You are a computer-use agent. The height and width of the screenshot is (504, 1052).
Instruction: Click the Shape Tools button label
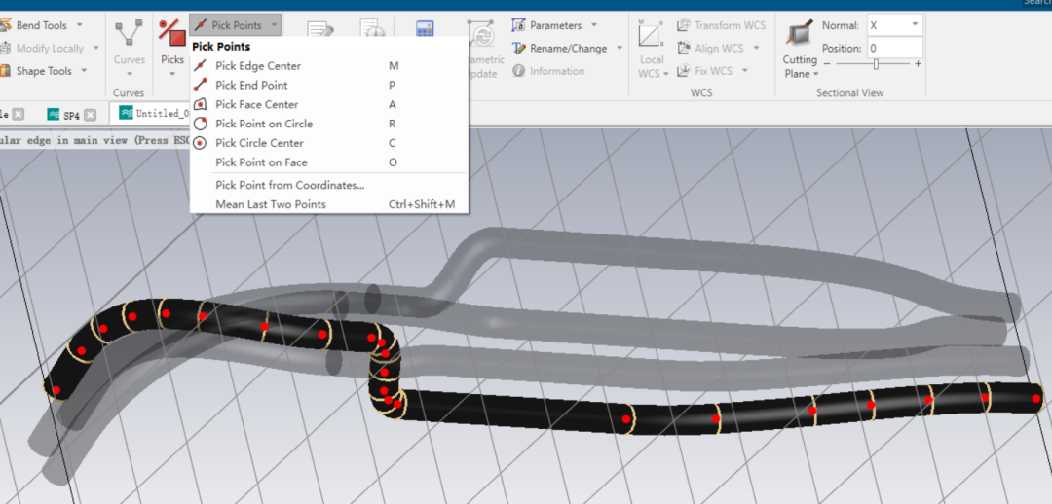44,70
